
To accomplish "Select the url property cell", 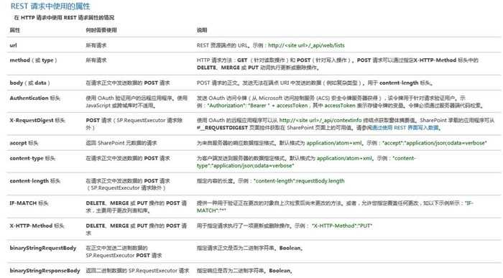I will pyautogui.click(x=13, y=45).
